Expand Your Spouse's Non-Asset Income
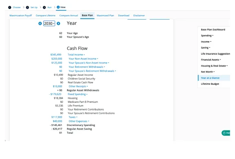The image size is (235, 159). (x=89, y=63)
